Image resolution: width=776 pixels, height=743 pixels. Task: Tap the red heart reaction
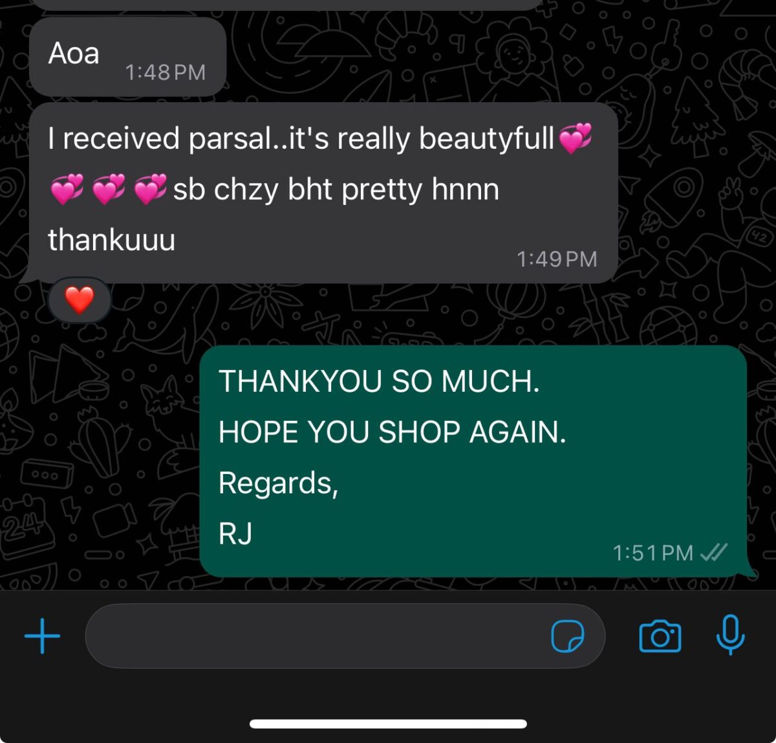pyautogui.click(x=80, y=300)
